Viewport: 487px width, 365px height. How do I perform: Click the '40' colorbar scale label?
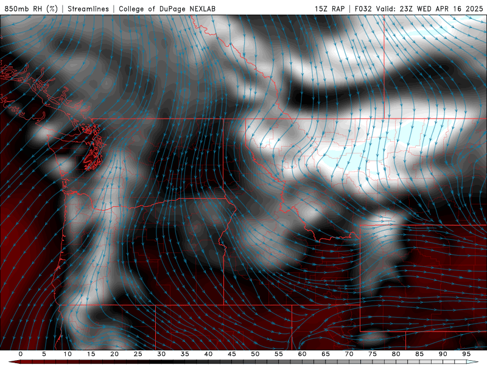coord(208,354)
